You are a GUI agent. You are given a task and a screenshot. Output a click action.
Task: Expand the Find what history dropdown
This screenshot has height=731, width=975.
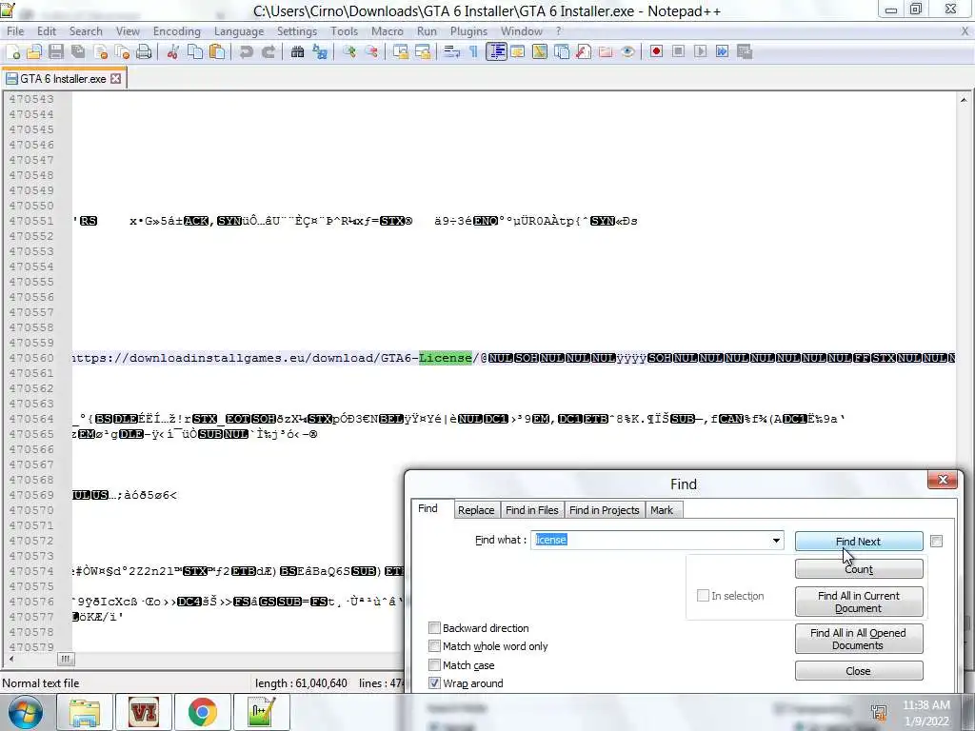click(776, 541)
